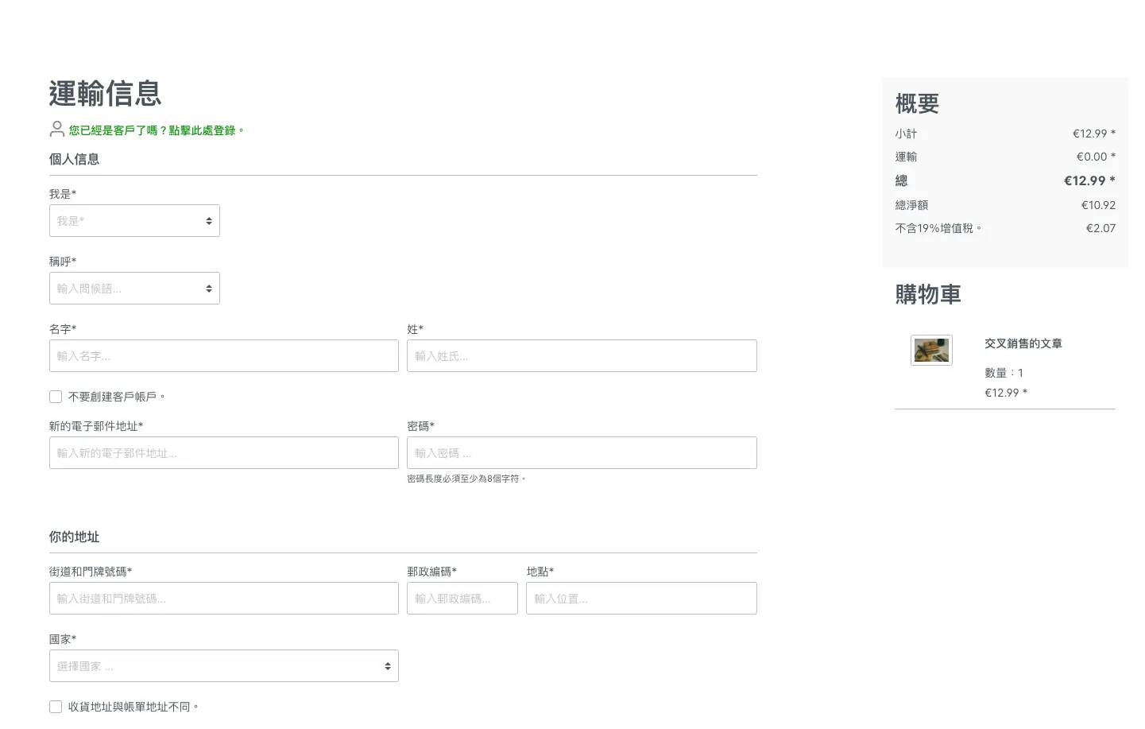Click the 輸入郵政編碼 postal code field
1145x729 pixels.
click(x=462, y=598)
